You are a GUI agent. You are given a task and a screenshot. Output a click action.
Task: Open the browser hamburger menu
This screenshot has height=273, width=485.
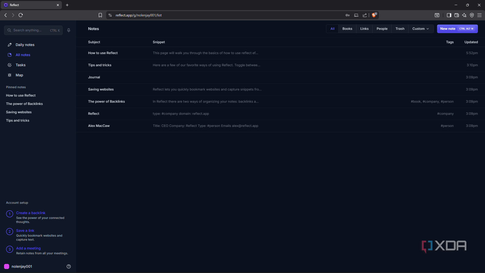tap(479, 15)
